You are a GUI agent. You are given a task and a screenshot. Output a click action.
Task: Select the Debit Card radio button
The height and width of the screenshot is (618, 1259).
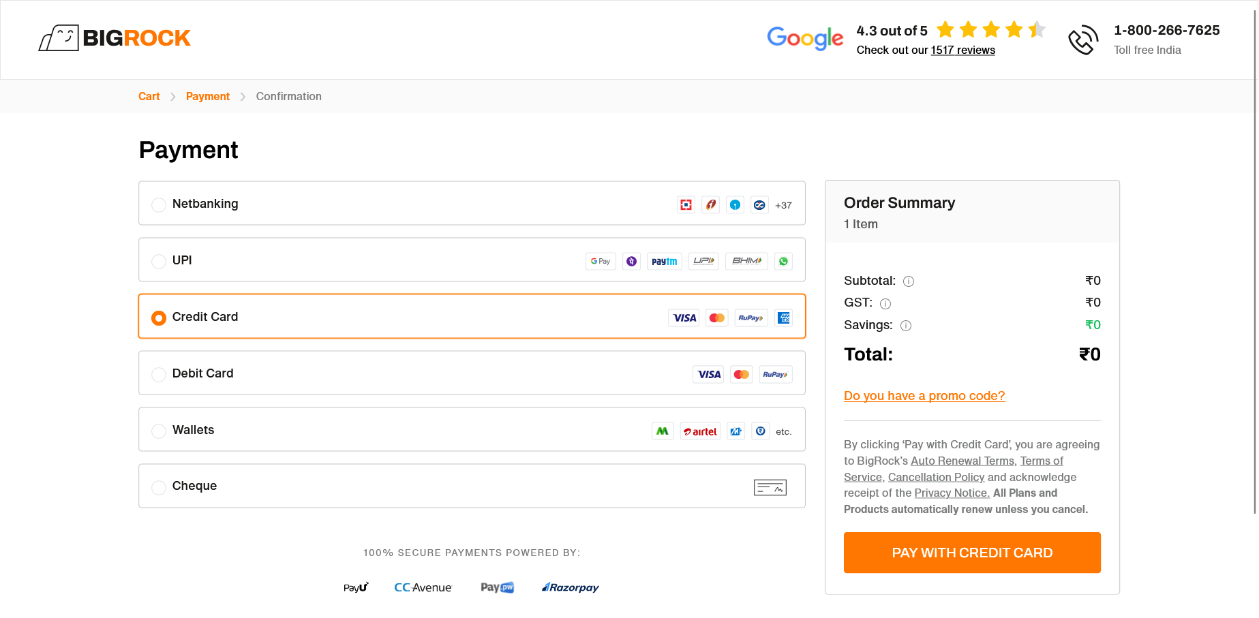(159, 375)
